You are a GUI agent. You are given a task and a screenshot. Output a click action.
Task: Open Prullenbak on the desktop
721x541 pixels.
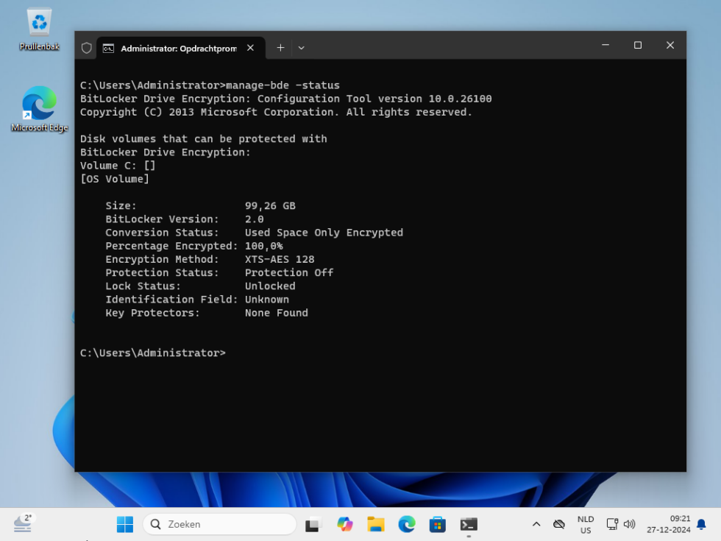39,22
